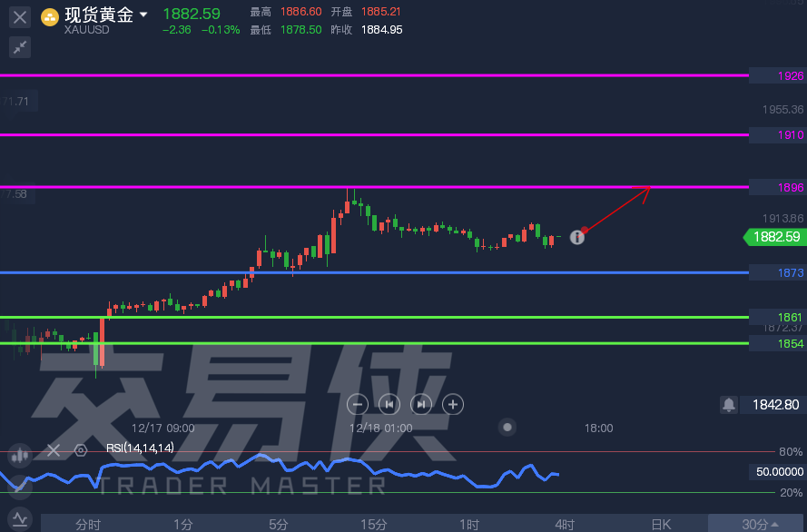807x532 pixels.
Task: Click the highest price 1886.60 value
Action: coord(300,11)
